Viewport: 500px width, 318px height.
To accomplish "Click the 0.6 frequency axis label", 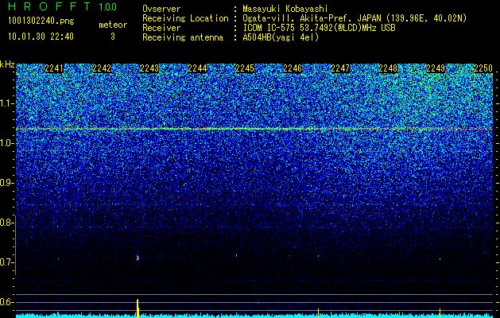I will tap(6, 302).
